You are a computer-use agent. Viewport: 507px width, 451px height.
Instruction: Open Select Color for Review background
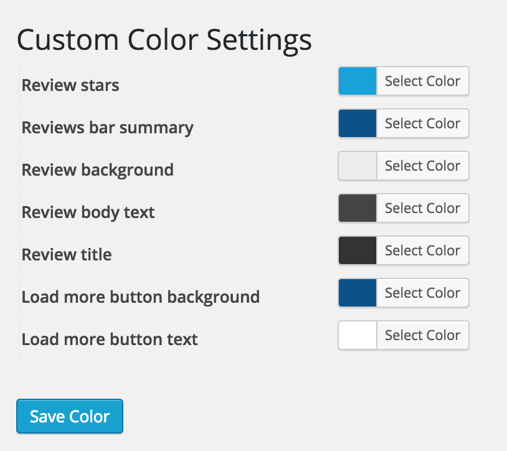coord(422,166)
